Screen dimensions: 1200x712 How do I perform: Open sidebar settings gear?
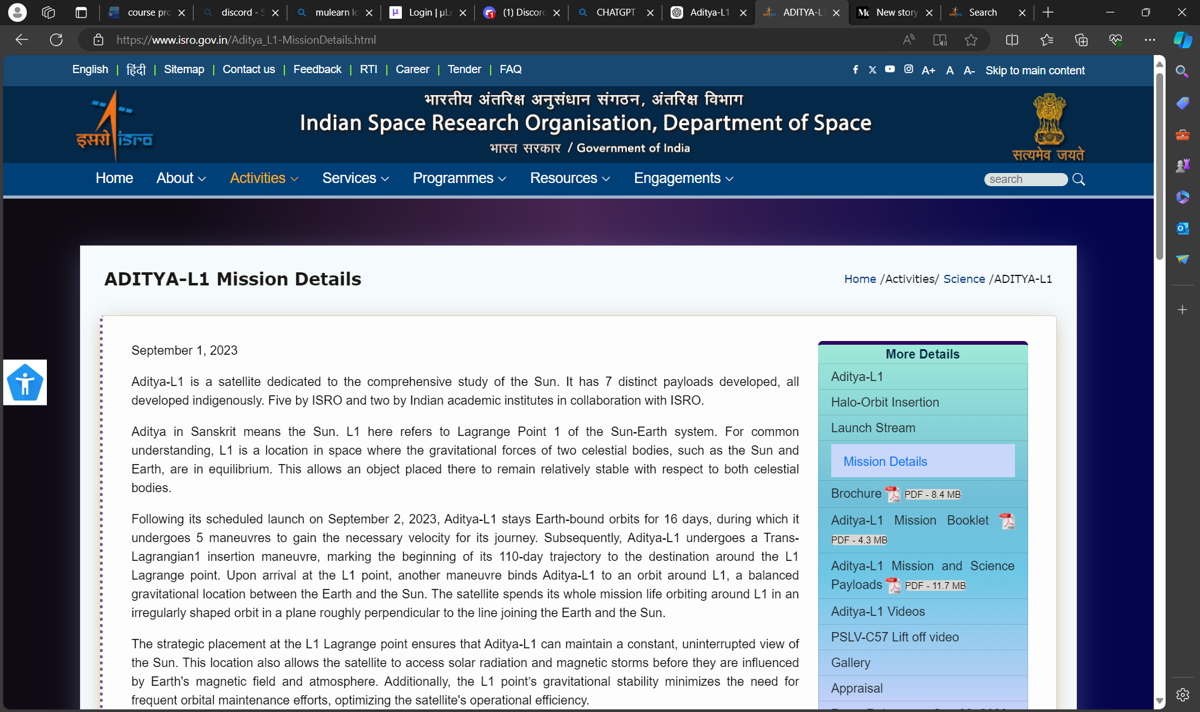pyautogui.click(x=1182, y=695)
